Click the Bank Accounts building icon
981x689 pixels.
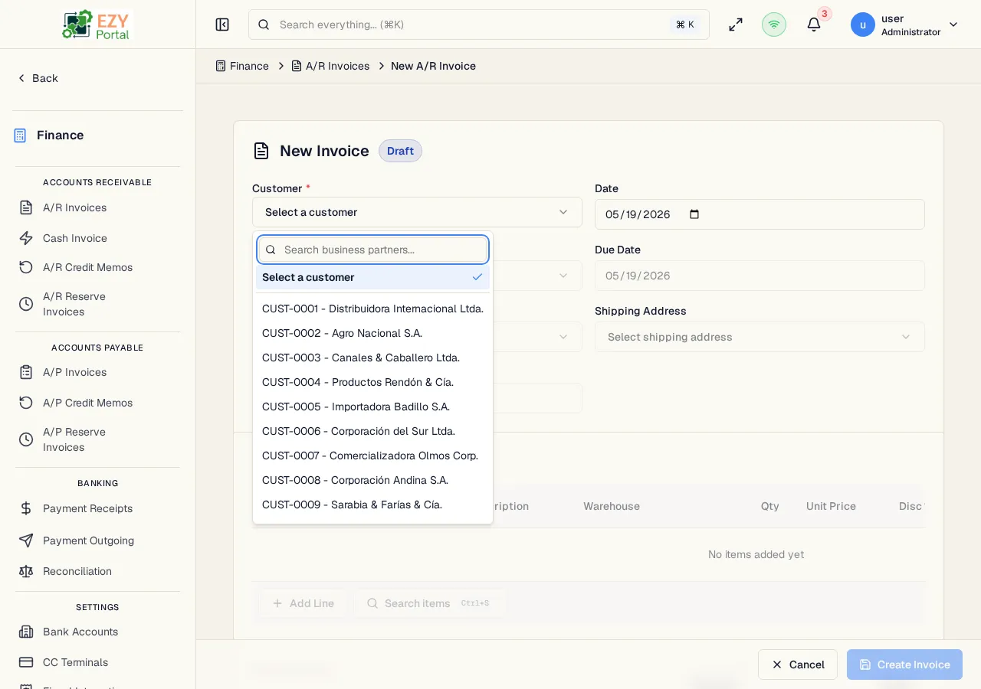coord(26,632)
